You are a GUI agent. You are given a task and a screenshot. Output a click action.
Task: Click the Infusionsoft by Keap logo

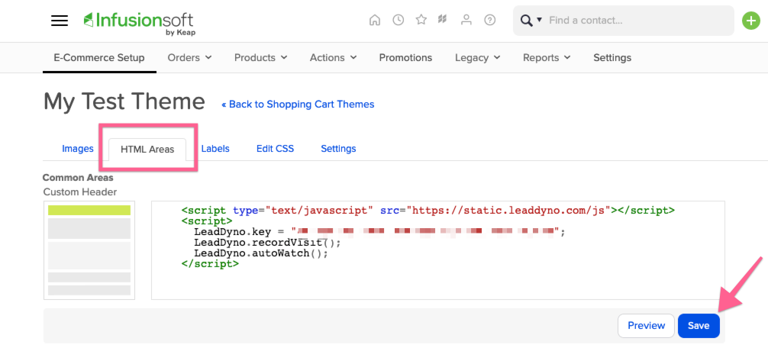139,24
